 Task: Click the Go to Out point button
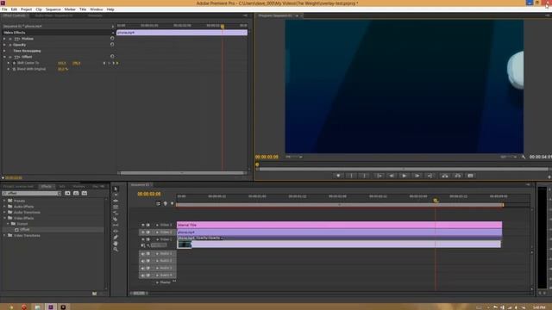pos(430,176)
